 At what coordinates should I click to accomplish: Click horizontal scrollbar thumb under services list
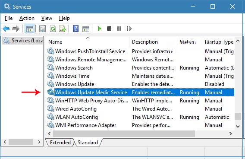point(124,134)
